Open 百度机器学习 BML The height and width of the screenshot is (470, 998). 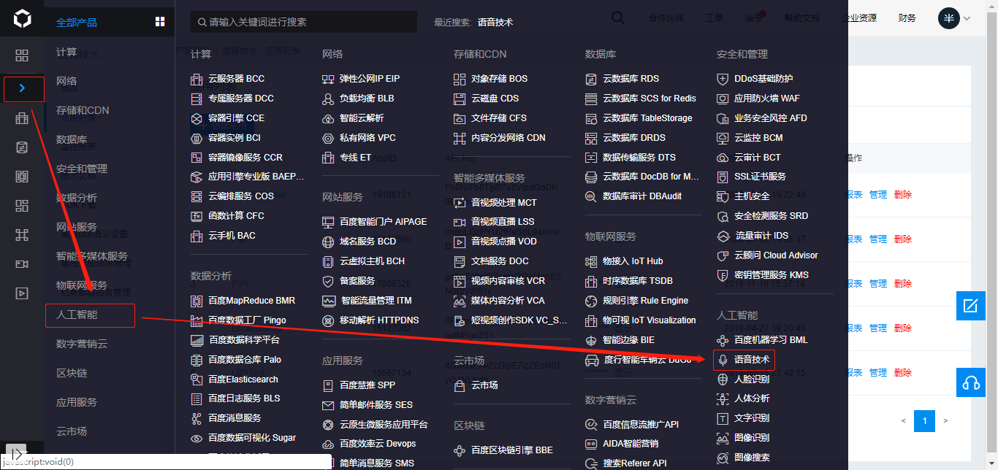(x=761, y=339)
